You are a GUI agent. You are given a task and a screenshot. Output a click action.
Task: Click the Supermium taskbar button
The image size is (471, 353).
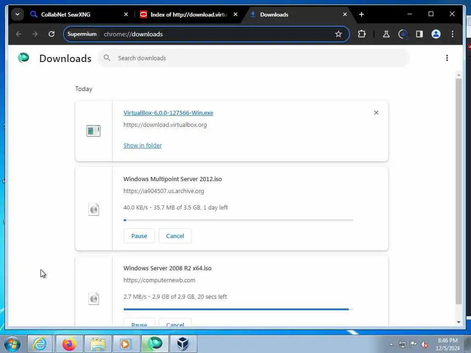[155, 344]
